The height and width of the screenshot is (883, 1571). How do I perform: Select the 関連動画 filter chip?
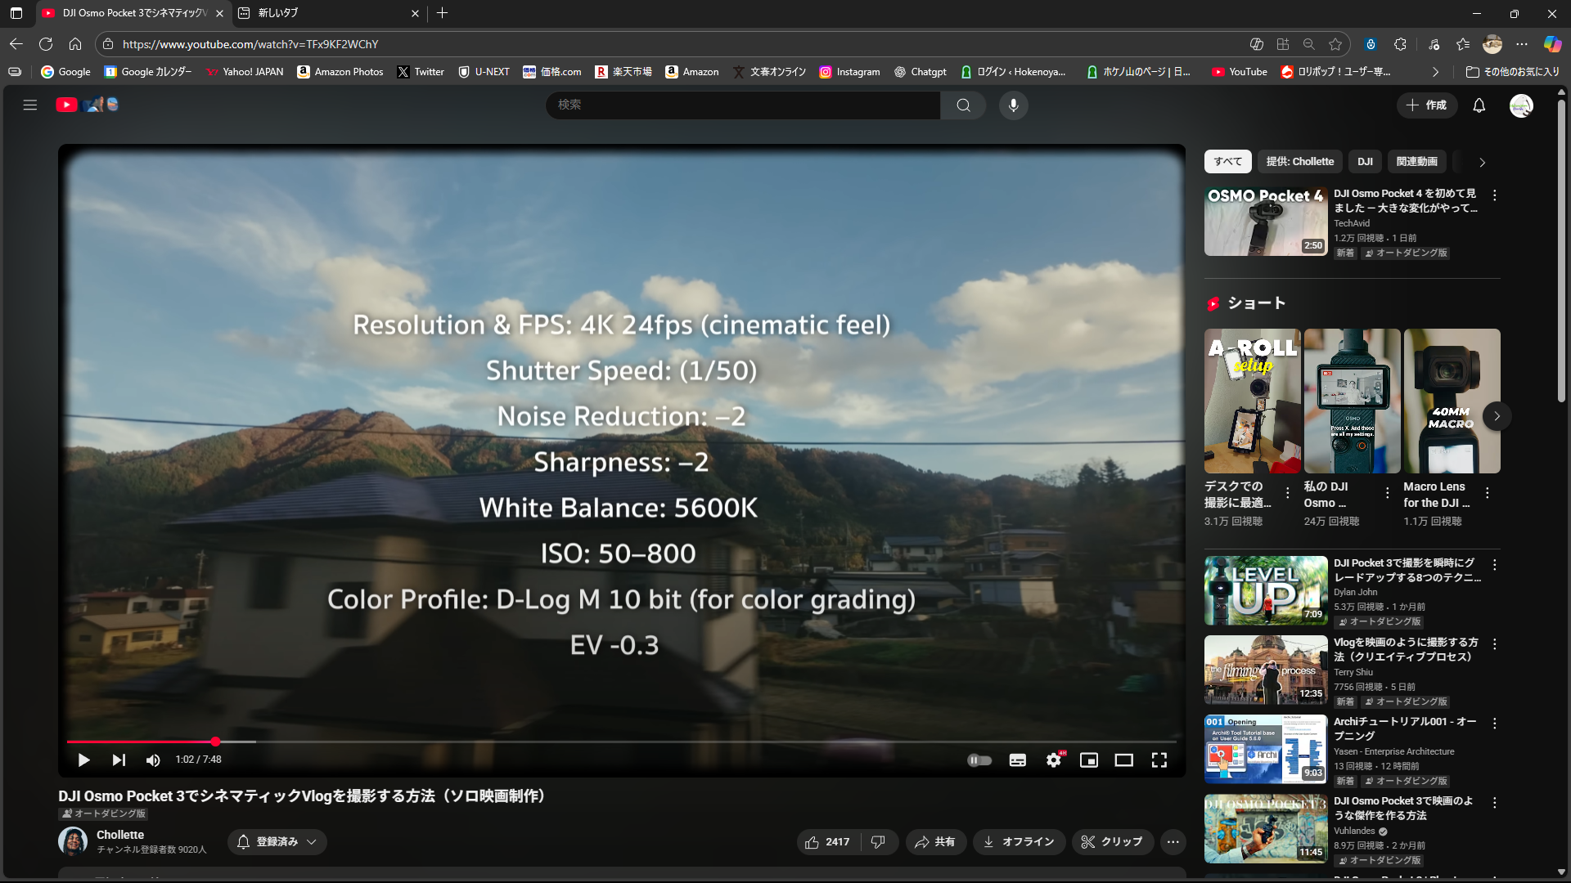[x=1416, y=162]
